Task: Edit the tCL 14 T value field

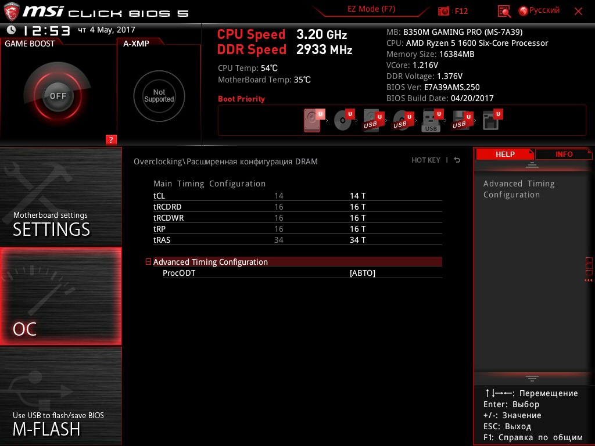Action: (357, 196)
